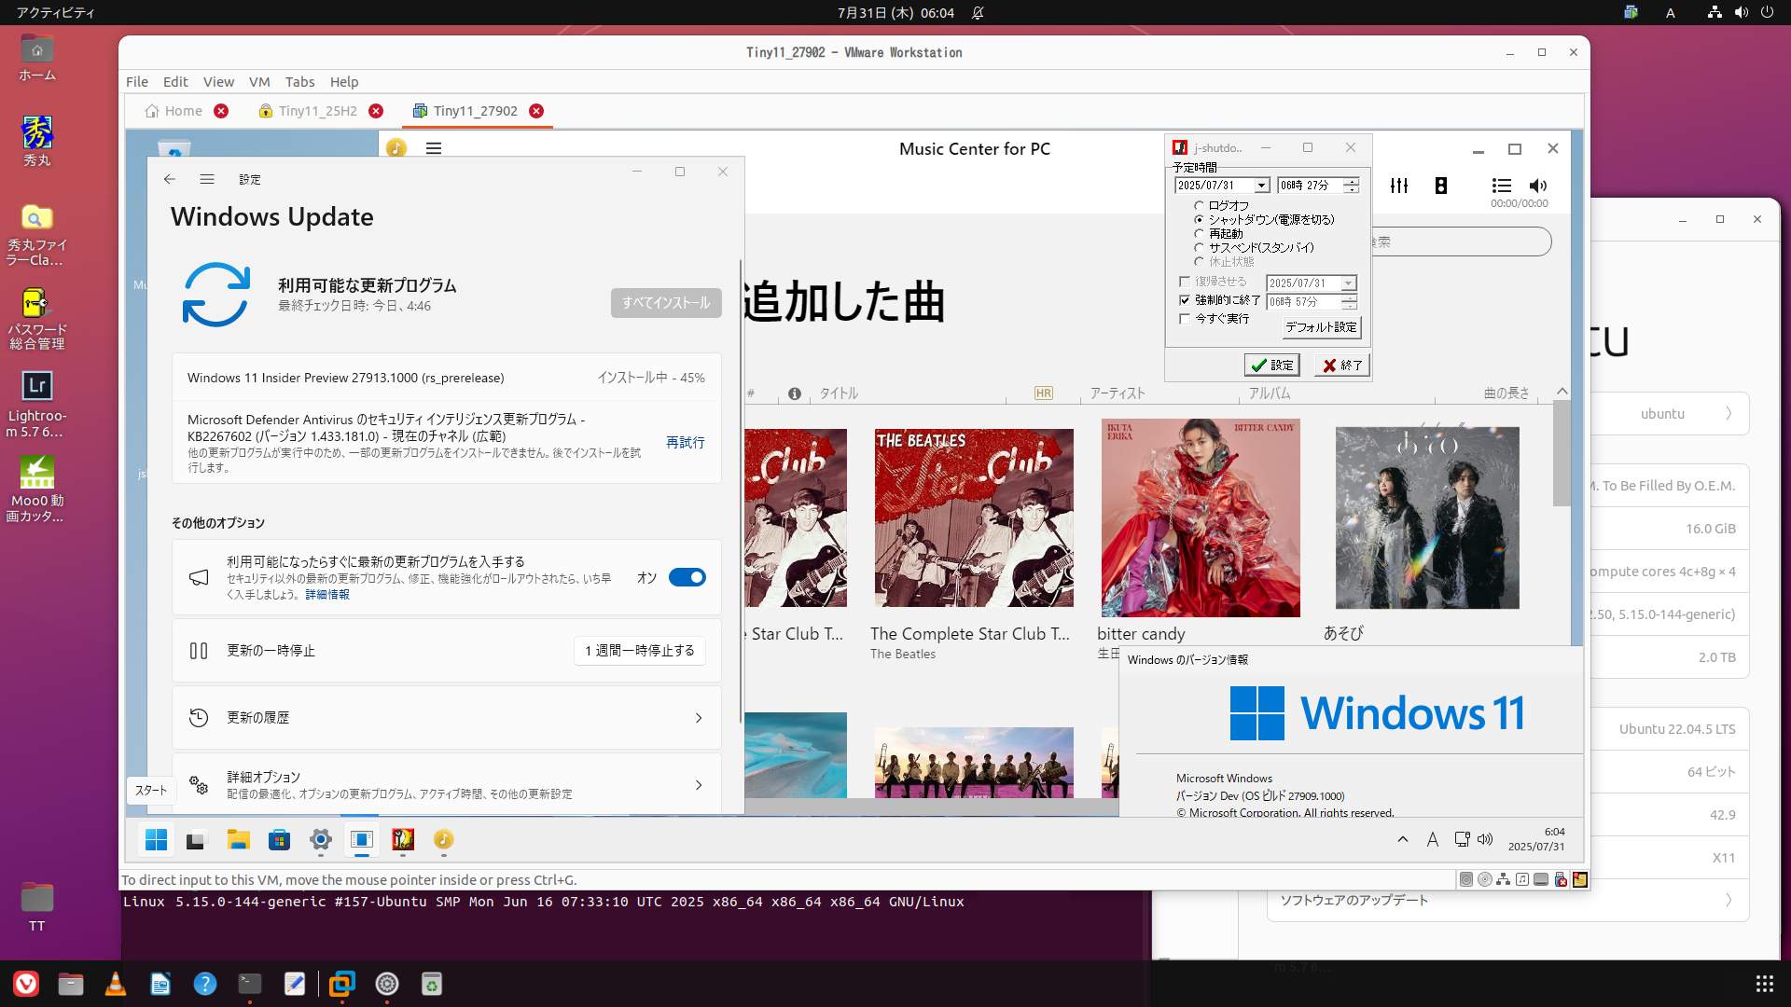
Task: Open the bitter candy album thumbnail
Action: pos(1201,517)
